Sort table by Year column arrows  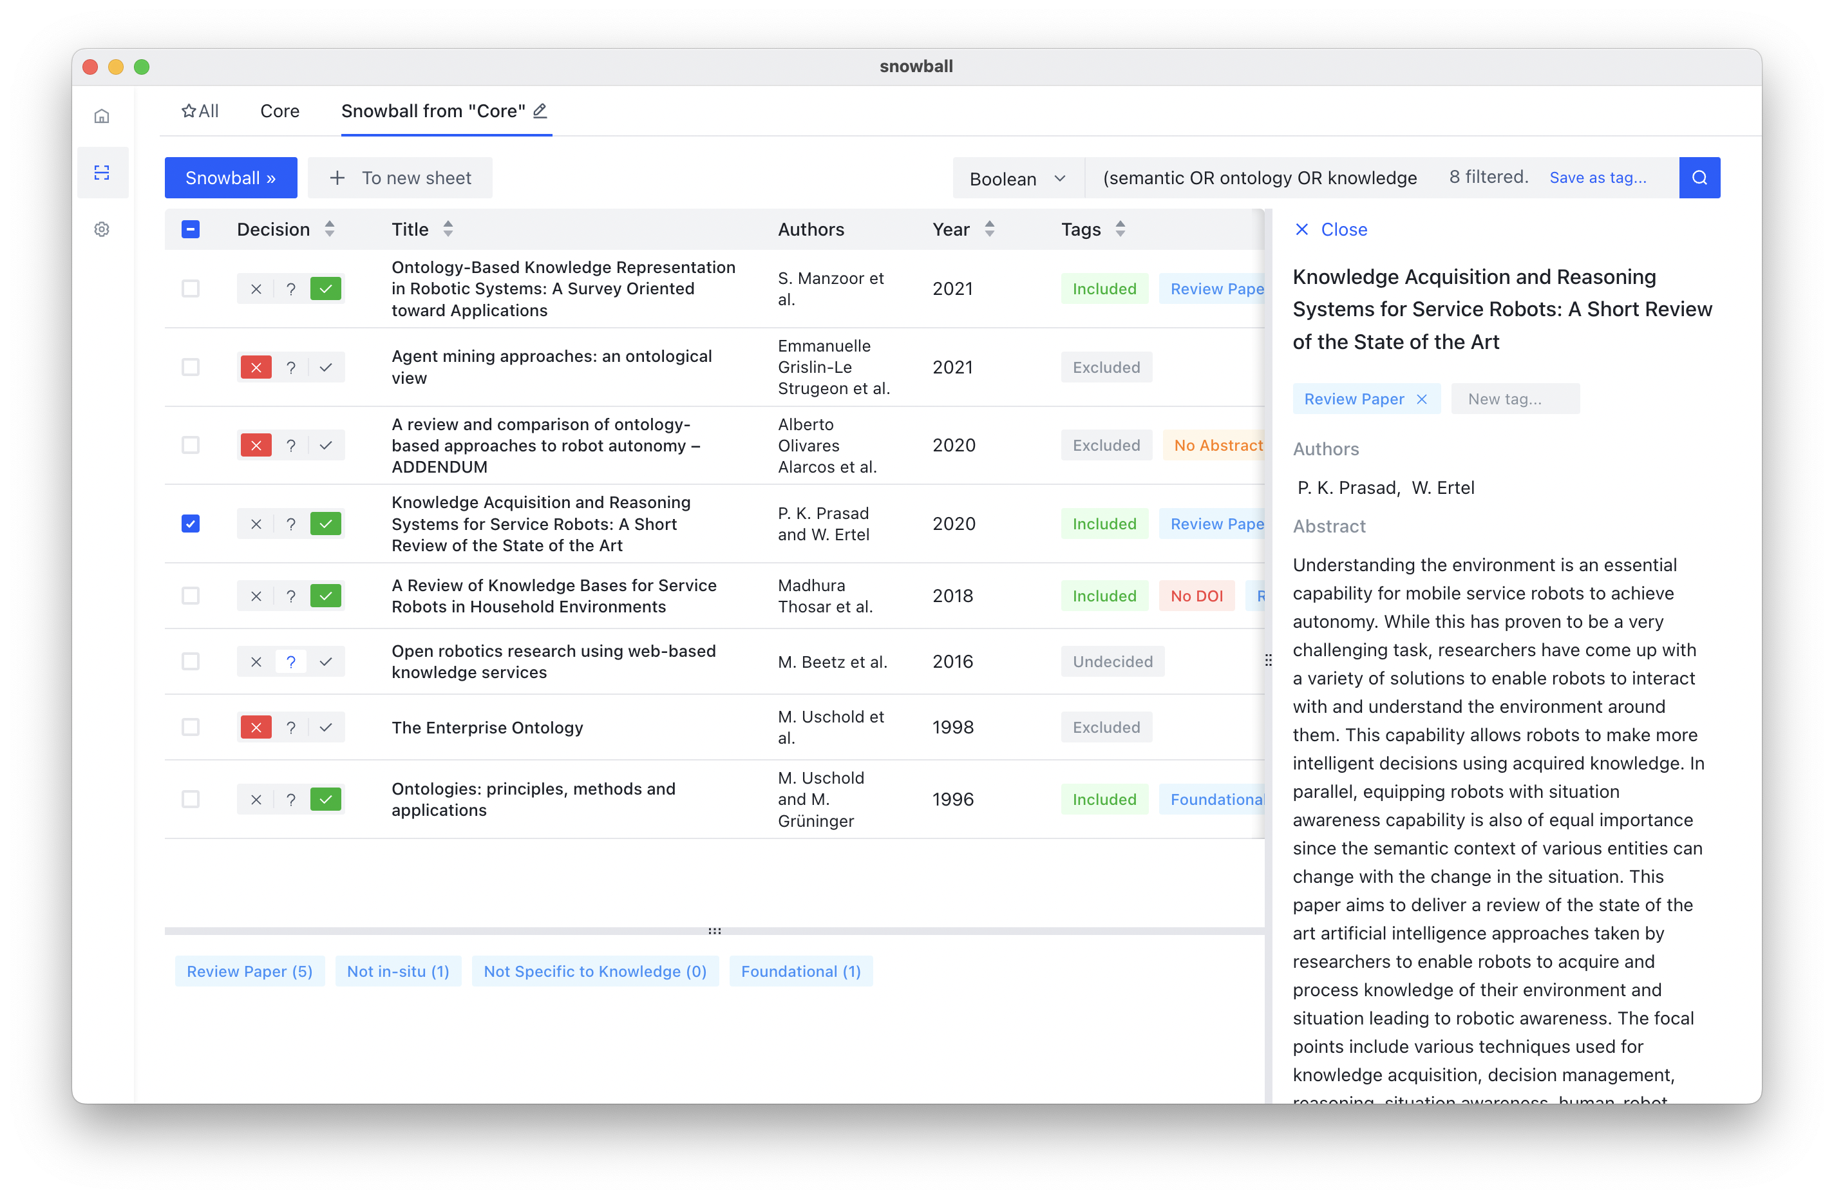pyautogui.click(x=989, y=229)
